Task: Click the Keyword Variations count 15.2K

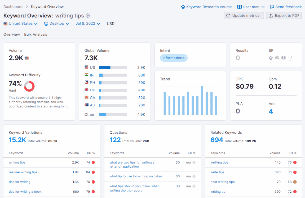Action: point(17,140)
